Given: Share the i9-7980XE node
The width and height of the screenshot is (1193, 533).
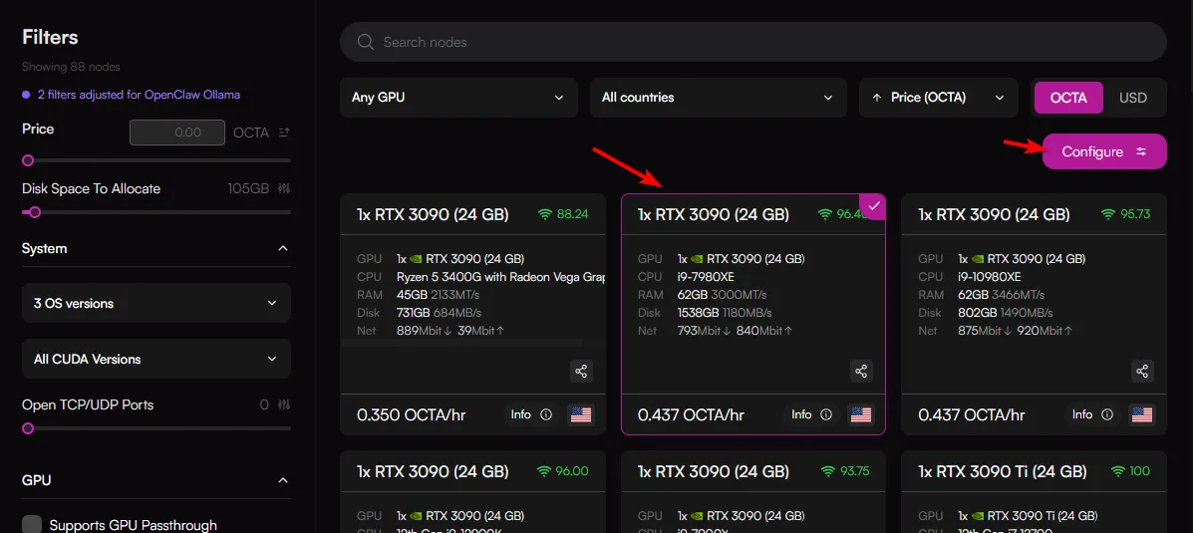Looking at the screenshot, I should pos(861,371).
